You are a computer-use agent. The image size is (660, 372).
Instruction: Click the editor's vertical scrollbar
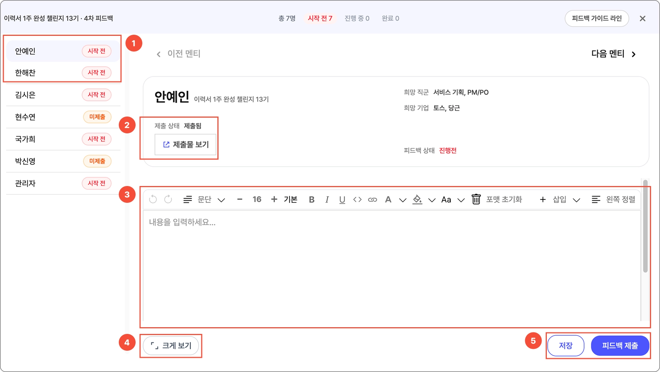[645, 226]
